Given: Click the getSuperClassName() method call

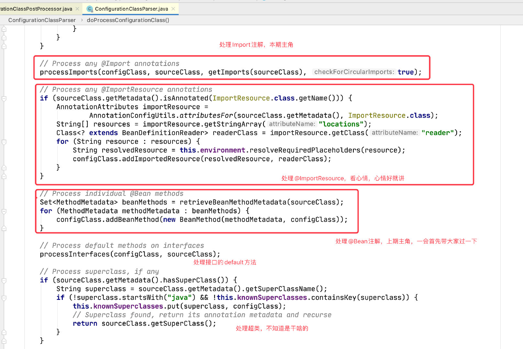Looking at the screenshot, I should pyautogui.click(x=284, y=289).
